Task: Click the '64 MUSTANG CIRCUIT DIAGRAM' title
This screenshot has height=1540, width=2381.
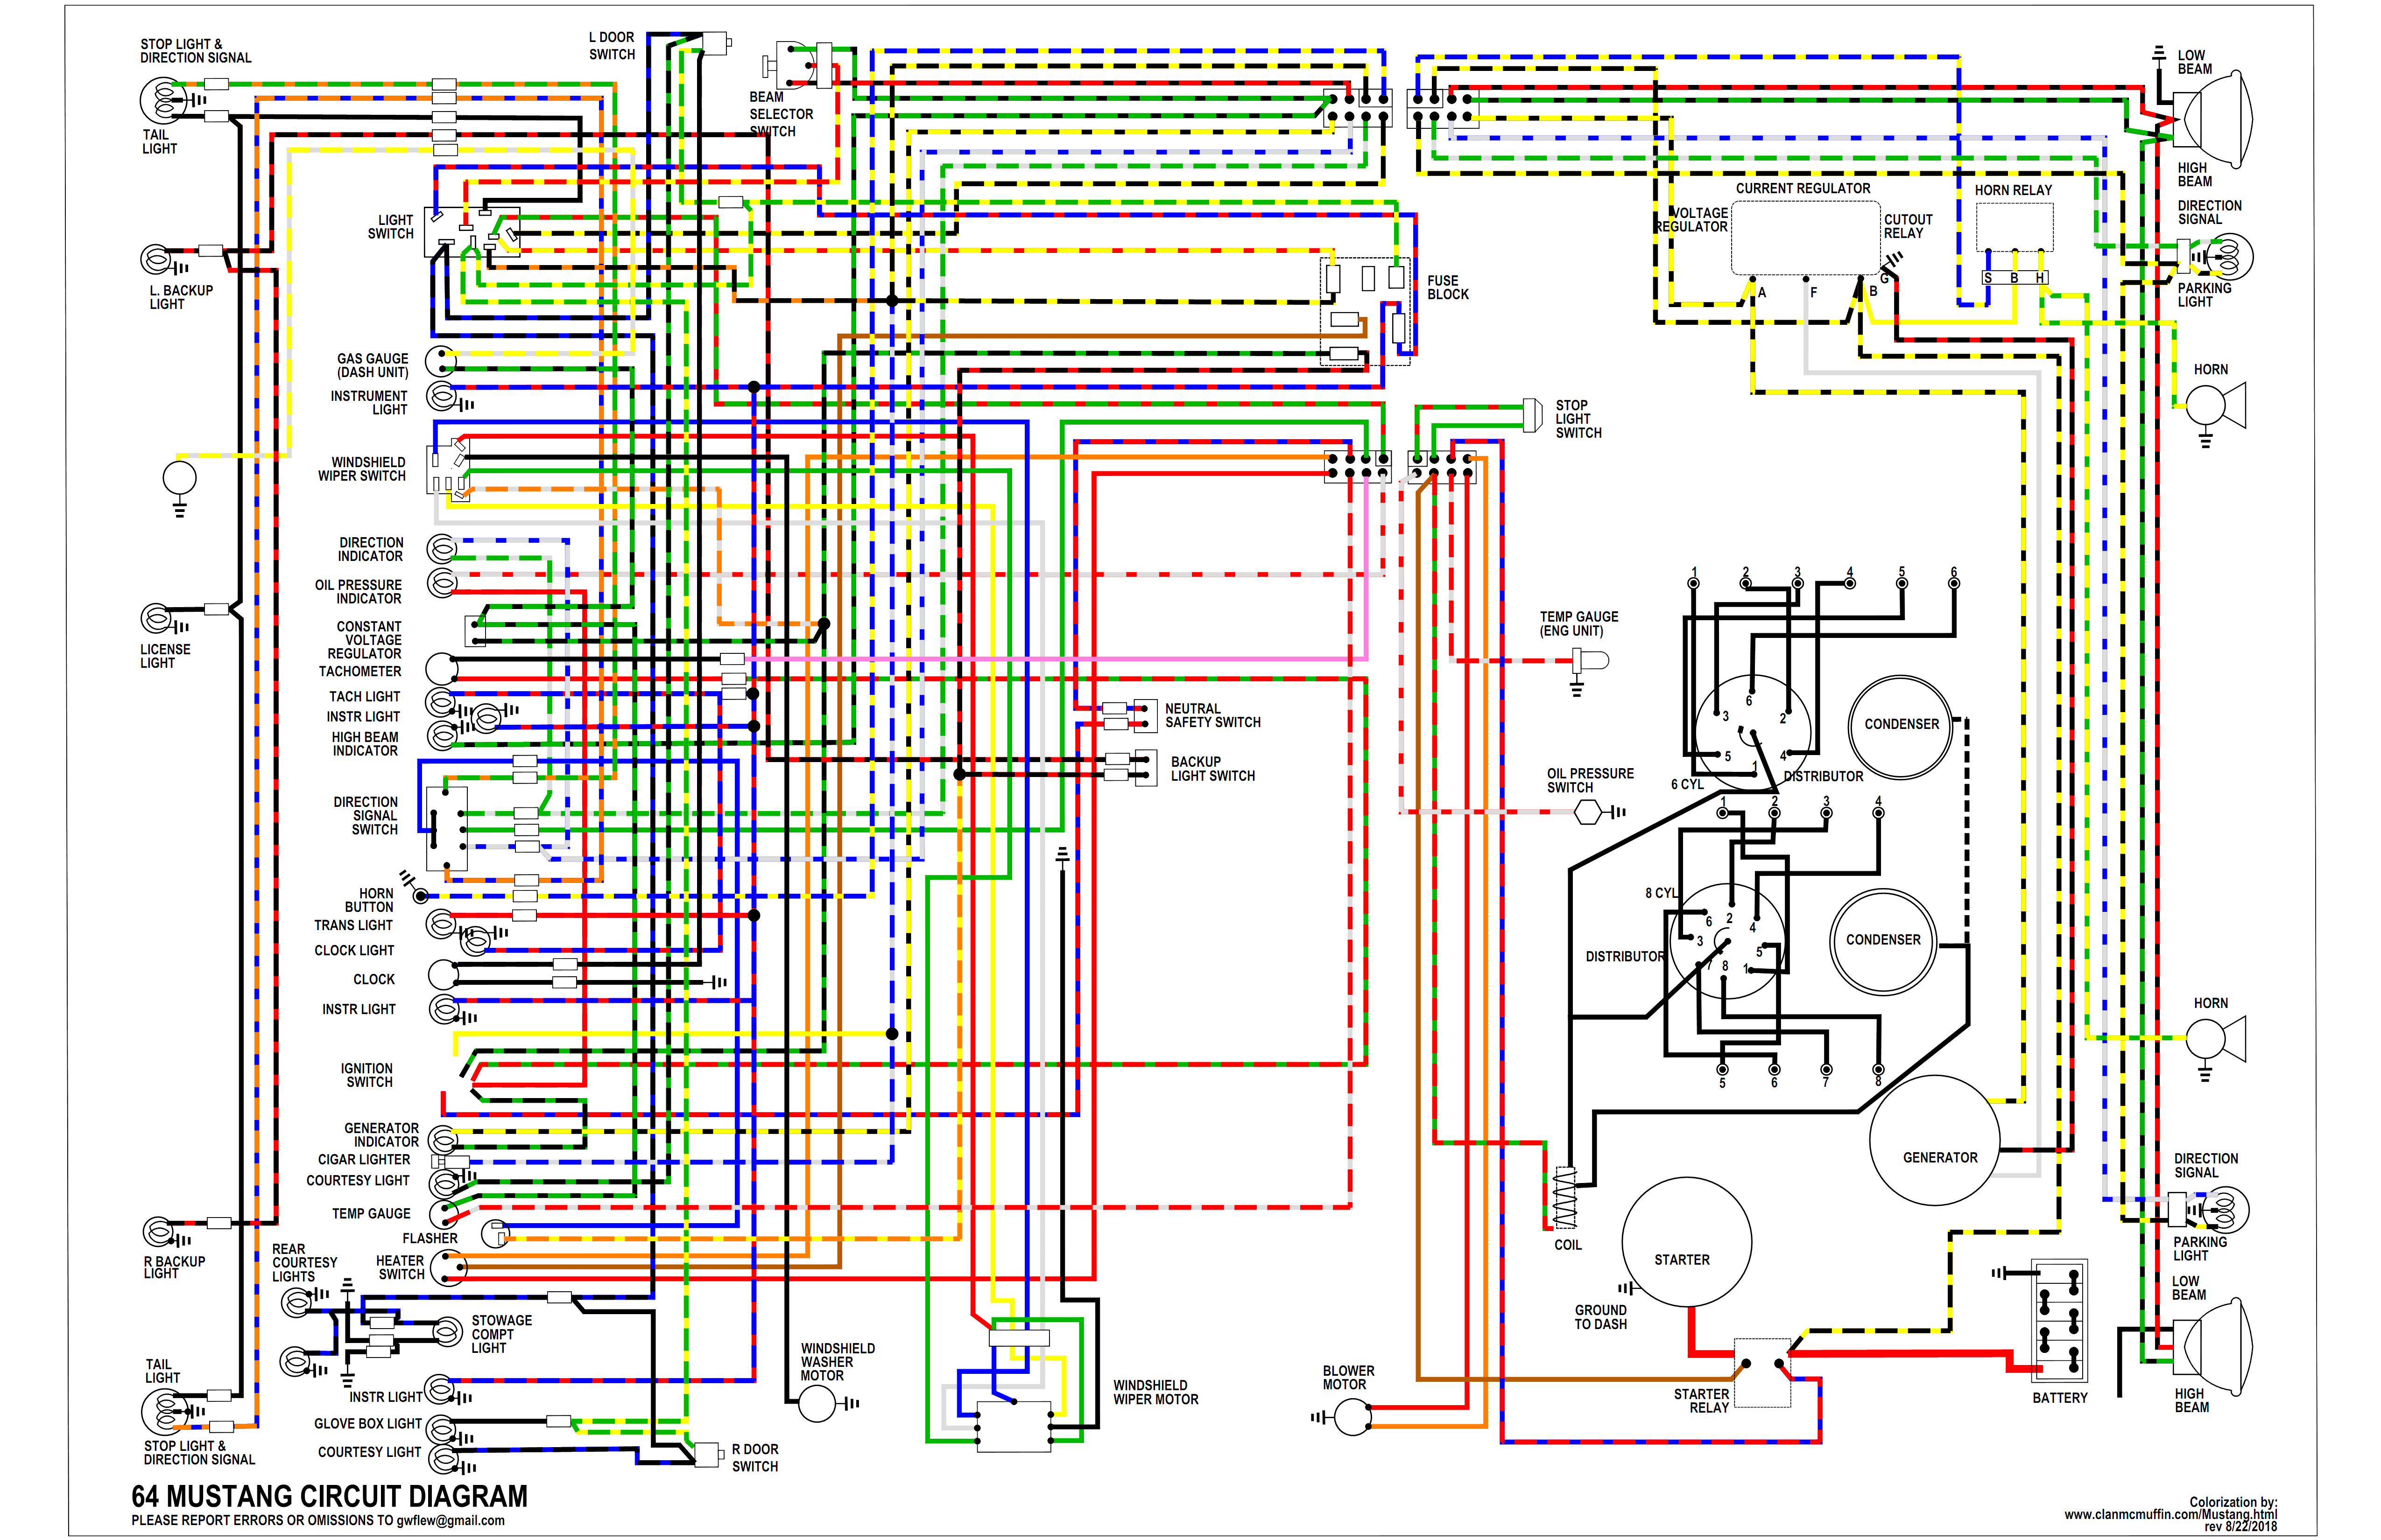Action: point(329,1496)
